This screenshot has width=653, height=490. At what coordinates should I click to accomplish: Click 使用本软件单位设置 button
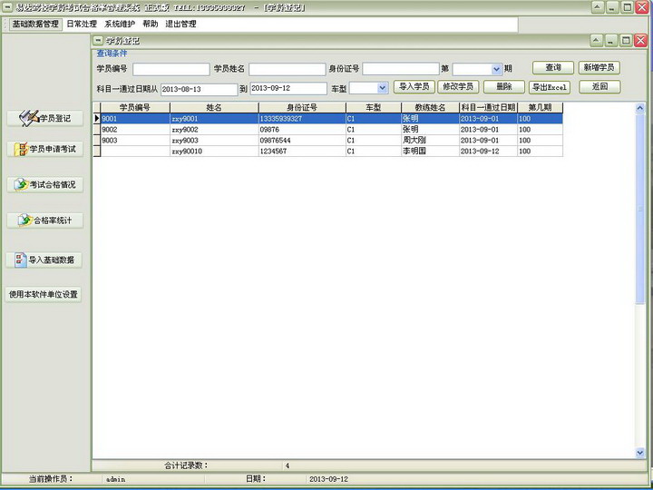[x=44, y=295]
